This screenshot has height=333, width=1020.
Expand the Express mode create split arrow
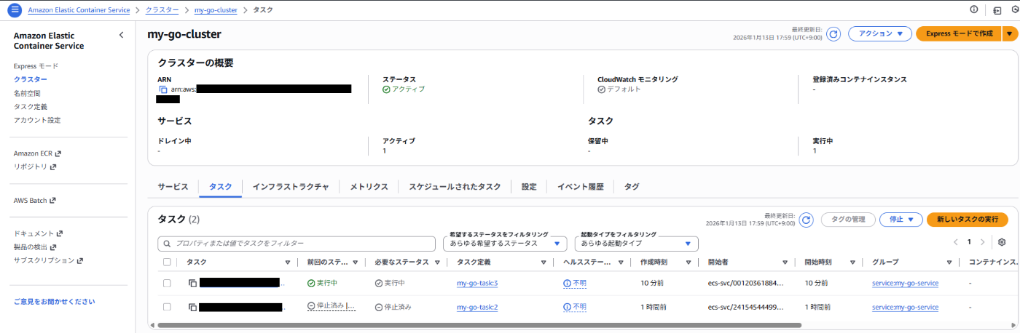(x=1009, y=33)
